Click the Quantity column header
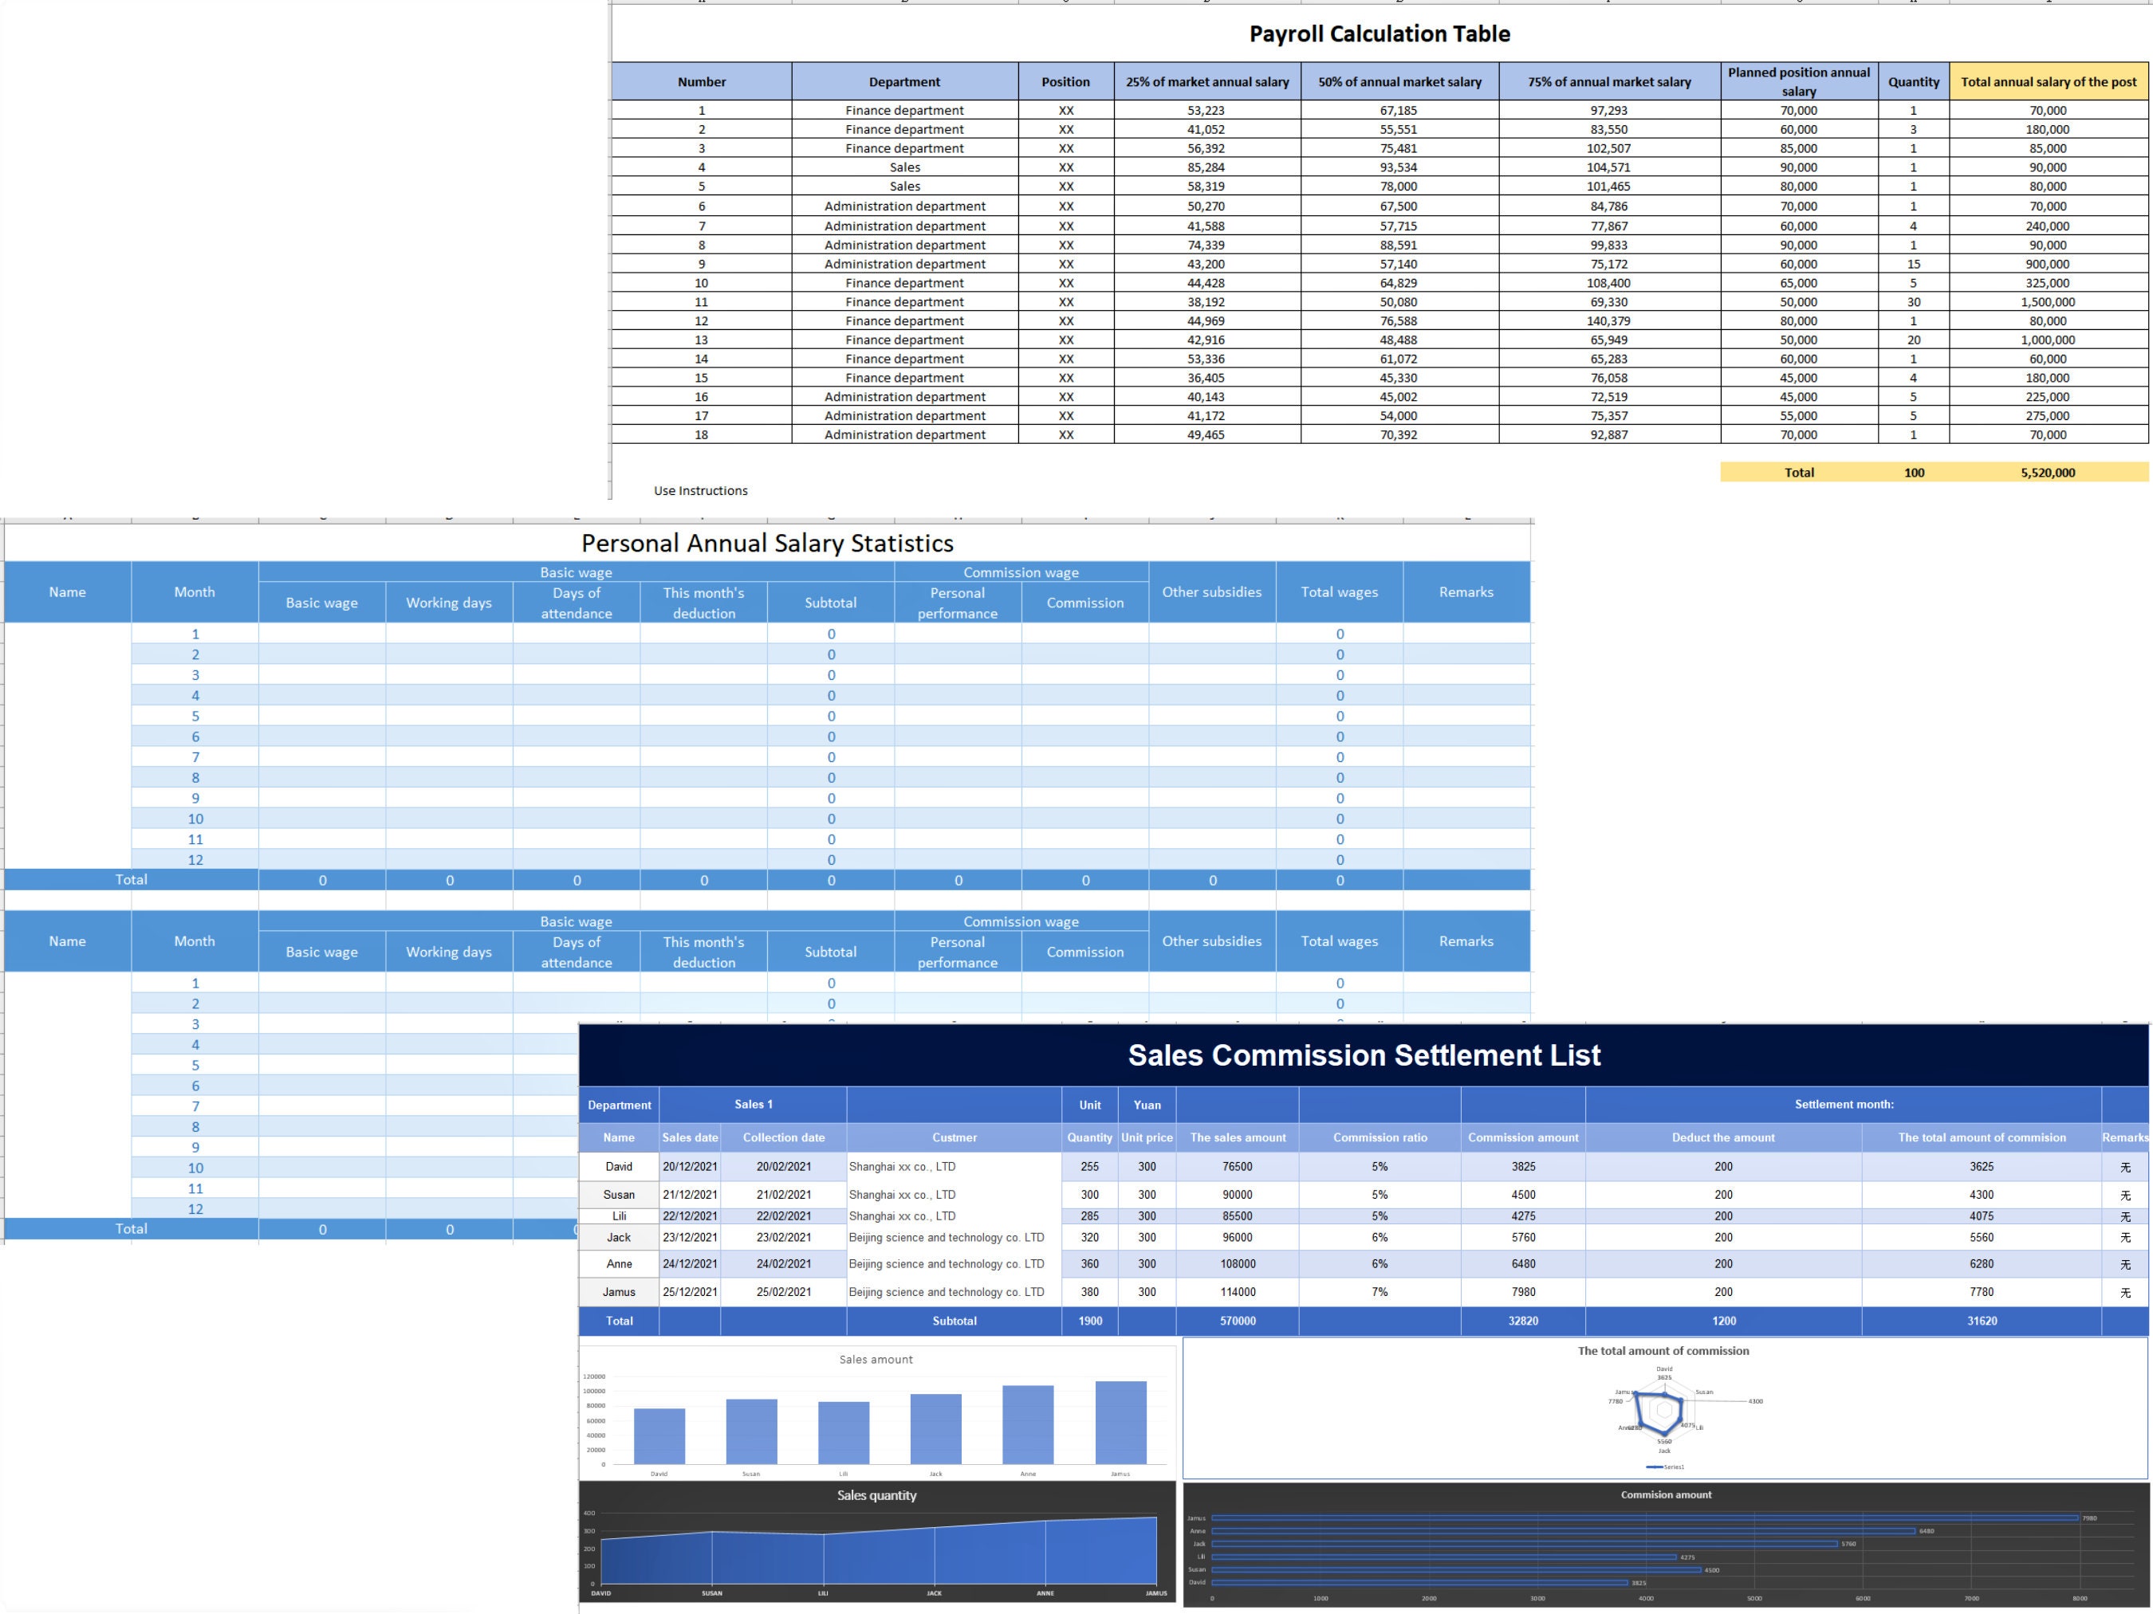 point(1914,82)
